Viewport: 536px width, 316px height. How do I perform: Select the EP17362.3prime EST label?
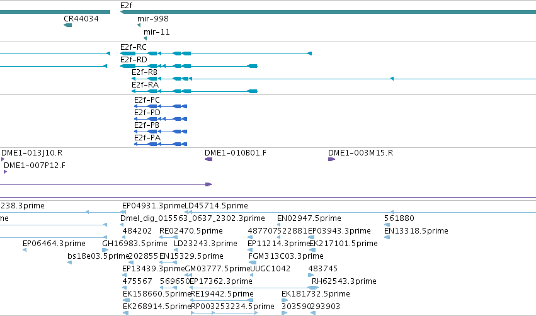pos(221,281)
